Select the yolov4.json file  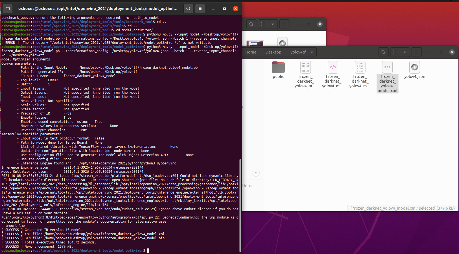[414, 67]
